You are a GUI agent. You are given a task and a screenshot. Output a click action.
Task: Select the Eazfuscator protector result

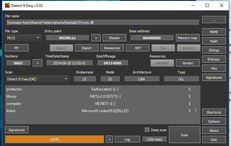(x=105, y=89)
